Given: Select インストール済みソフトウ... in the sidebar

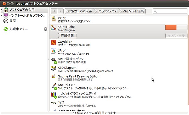Looking at the screenshot, I should (x=27, y=15).
